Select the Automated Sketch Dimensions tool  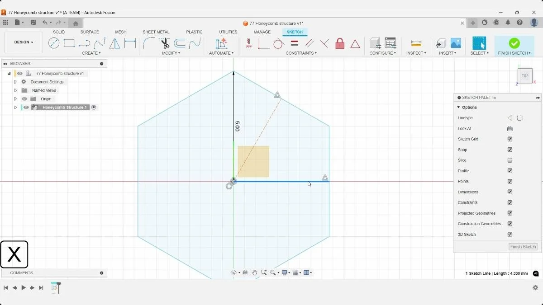(x=221, y=43)
